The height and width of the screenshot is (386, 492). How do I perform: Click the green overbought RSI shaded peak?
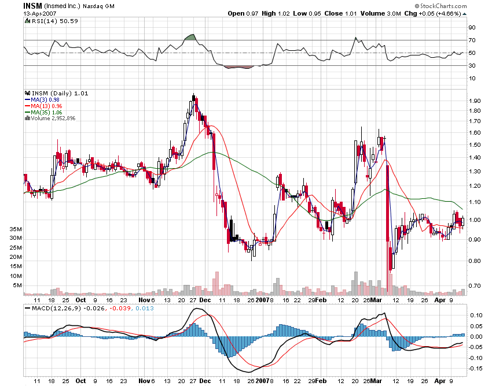(190, 38)
